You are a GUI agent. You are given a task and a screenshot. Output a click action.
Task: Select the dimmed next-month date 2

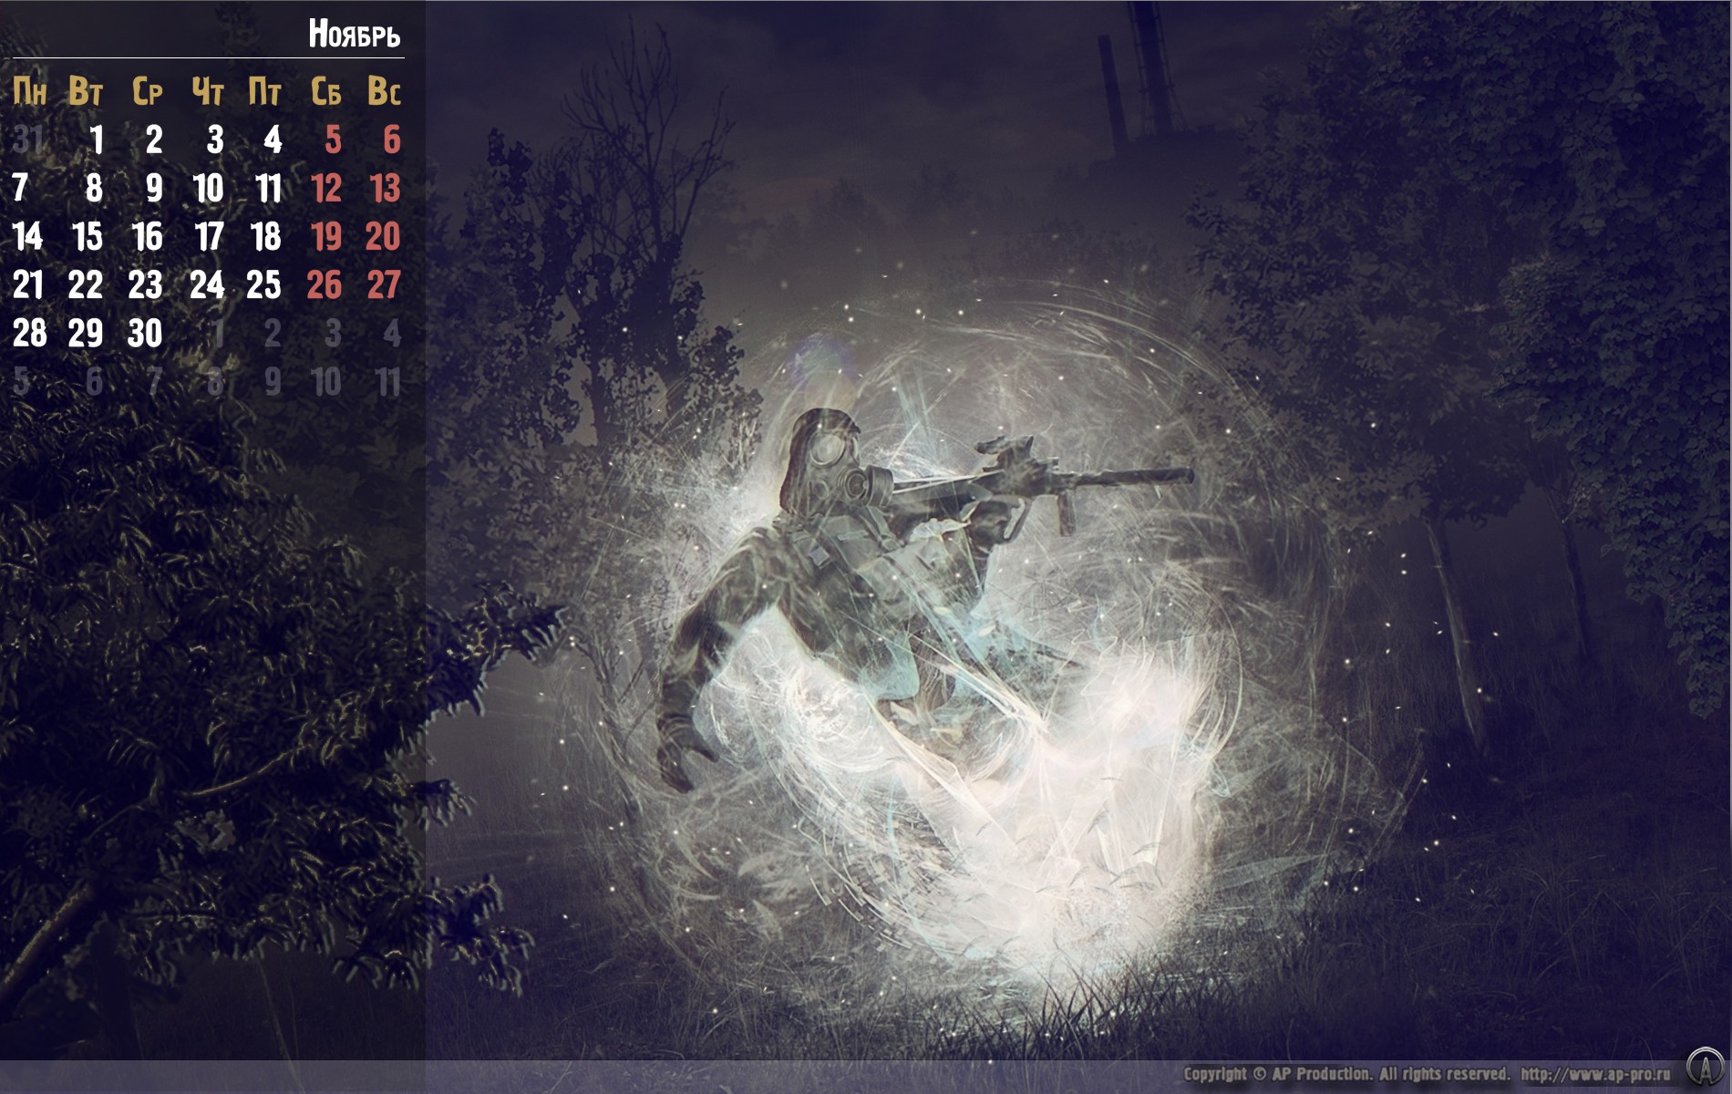pos(273,333)
